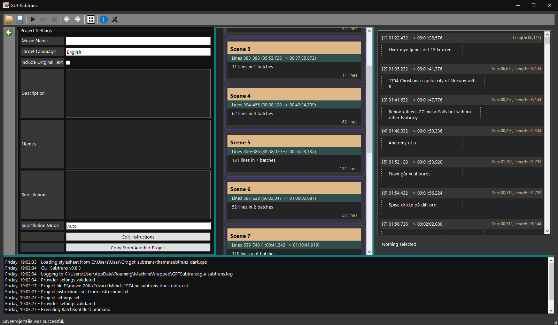Hide project settings with the green back arrow

pos(9,32)
